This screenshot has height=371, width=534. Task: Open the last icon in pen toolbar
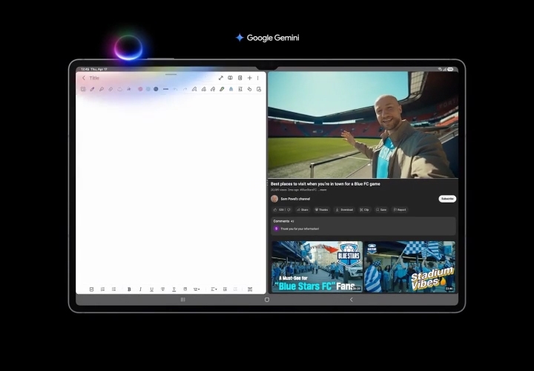tap(259, 89)
